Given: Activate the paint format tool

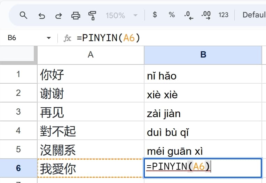Looking at the screenshot, I should tap(92, 15).
